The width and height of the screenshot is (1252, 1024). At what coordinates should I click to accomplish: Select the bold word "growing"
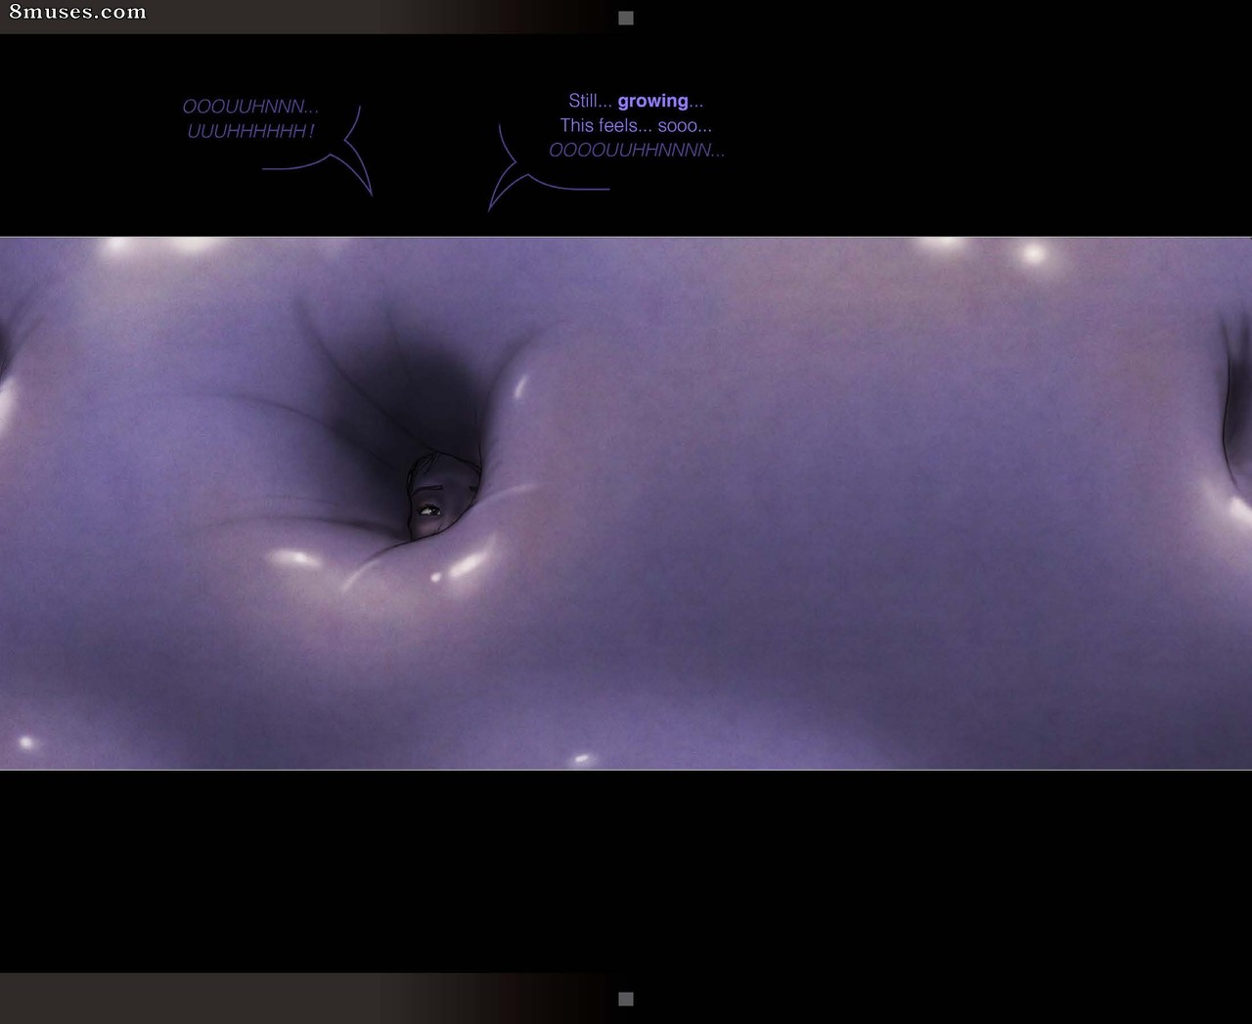(x=652, y=101)
